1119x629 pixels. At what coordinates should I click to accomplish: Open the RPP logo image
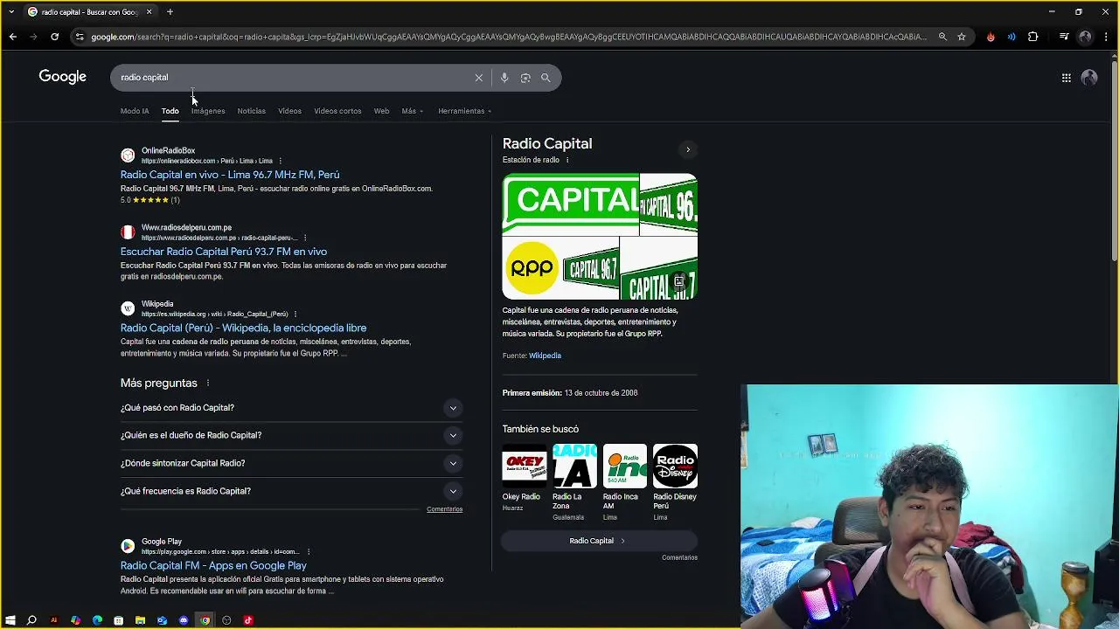pyautogui.click(x=532, y=267)
